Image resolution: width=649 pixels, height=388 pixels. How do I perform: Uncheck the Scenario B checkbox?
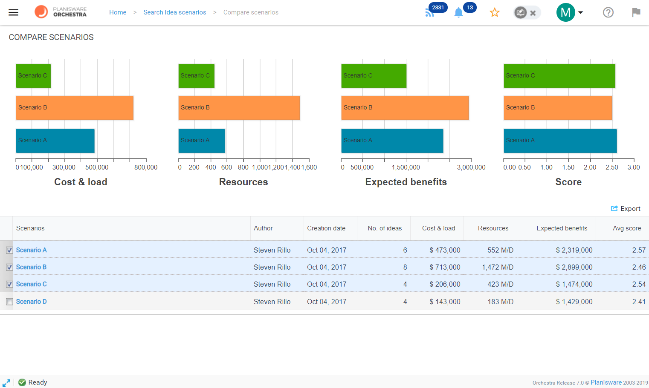[x=9, y=267]
